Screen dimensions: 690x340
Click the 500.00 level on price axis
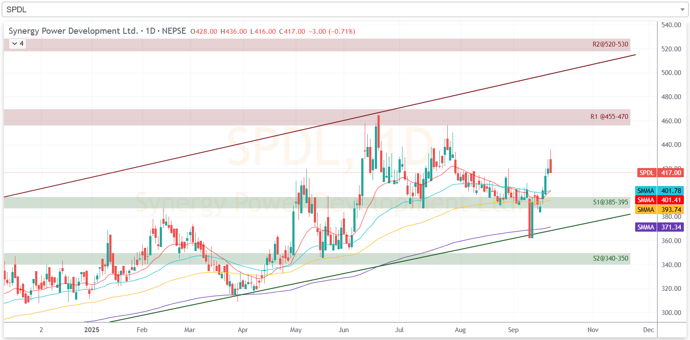tap(671, 73)
